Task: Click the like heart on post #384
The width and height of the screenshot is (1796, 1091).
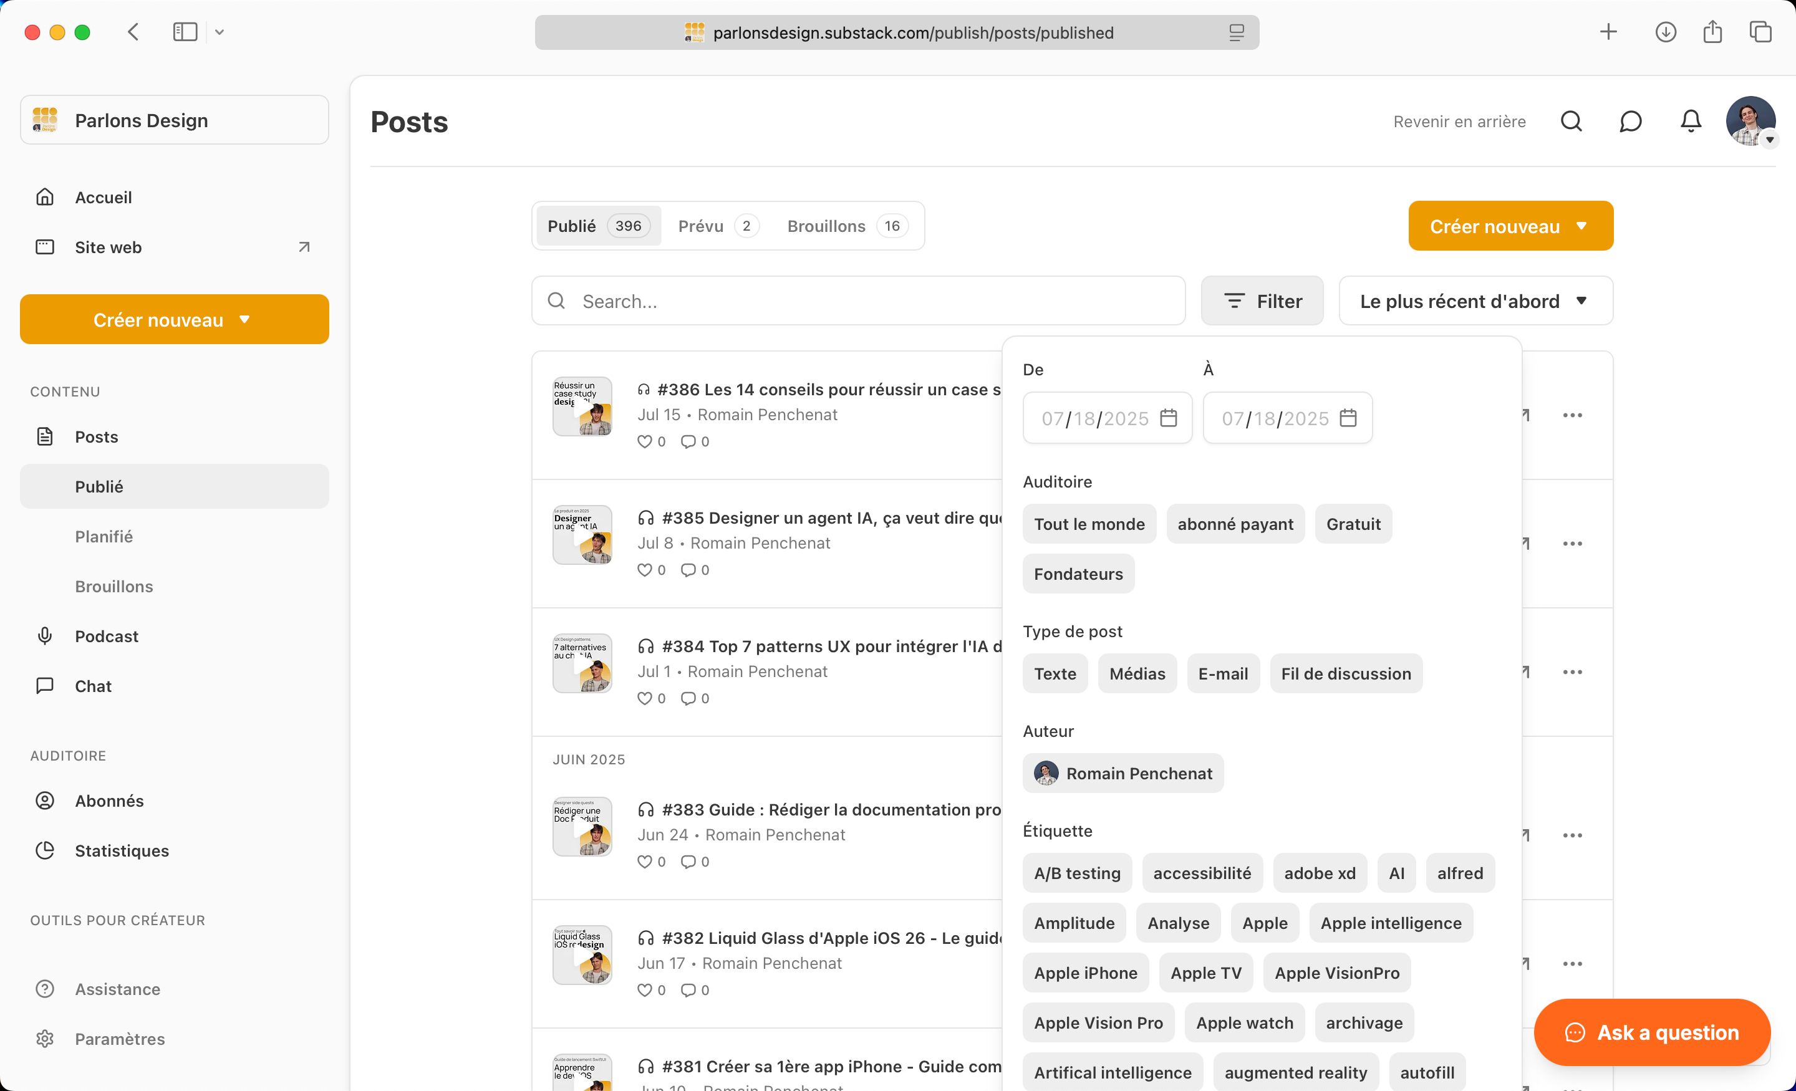Action: pyautogui.click(x=644, y=698)
